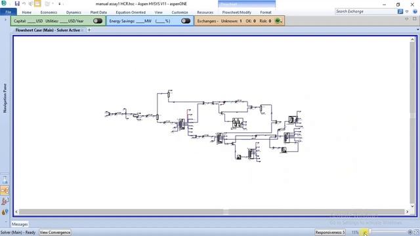Select the bottom-center column in flowsheet

tap(251, 153)
